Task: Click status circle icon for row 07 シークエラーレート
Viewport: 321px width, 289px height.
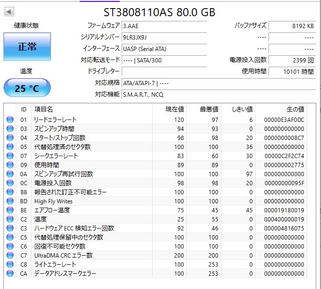Action: [10, 156]
